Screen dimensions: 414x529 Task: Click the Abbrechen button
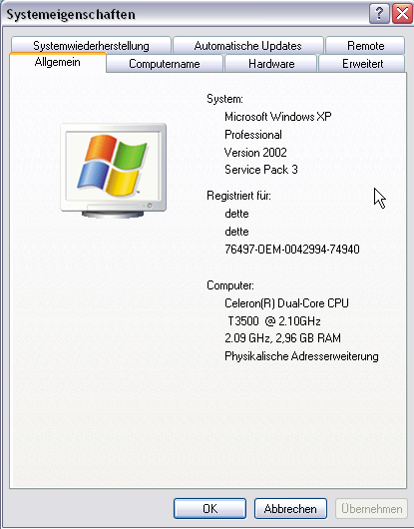tap(290, 508)
